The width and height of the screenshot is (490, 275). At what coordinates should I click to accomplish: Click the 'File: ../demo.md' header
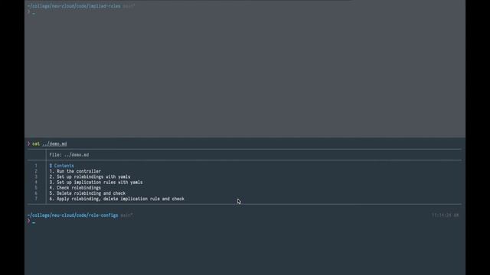[69, 154]
